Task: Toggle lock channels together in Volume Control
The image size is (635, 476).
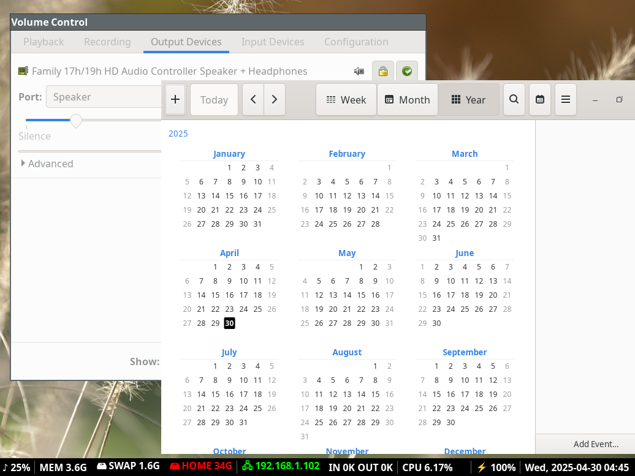Action: pyautogui.click(x=382, y=72)
